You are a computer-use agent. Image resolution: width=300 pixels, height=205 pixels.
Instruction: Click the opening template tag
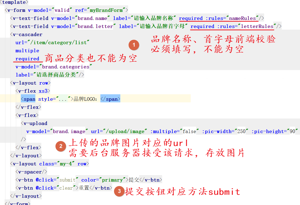(x=14, y=2)
